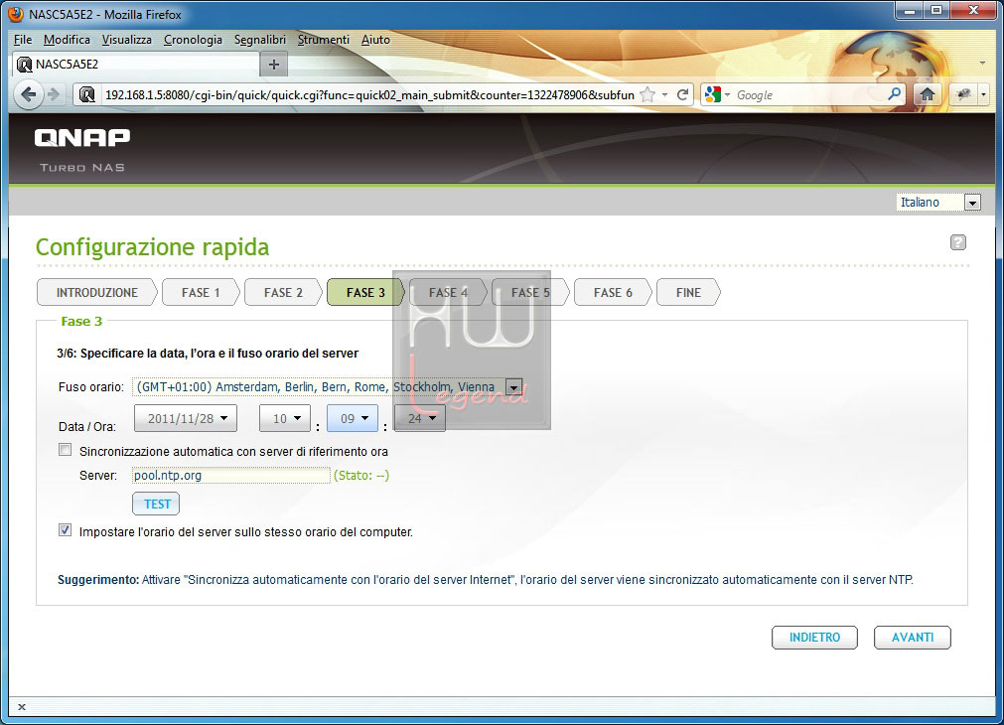Go back with the browser Back arrow
This screenshot has height=725, width=1004.
point(28,94)
